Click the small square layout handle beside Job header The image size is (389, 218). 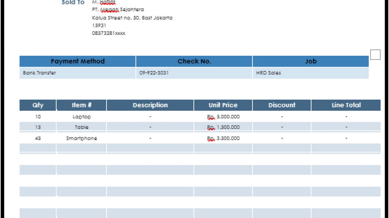375,55
